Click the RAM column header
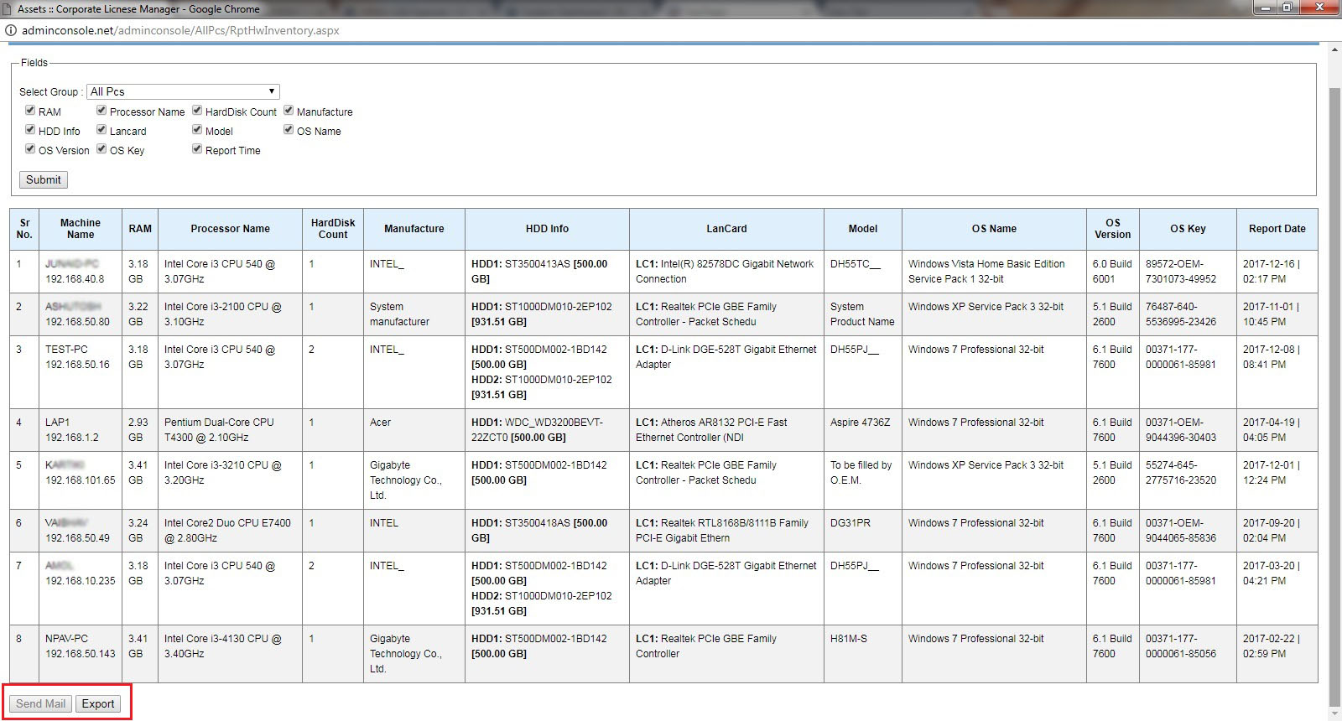Viewport: 1342px width, 721px height. coord(140,229)
